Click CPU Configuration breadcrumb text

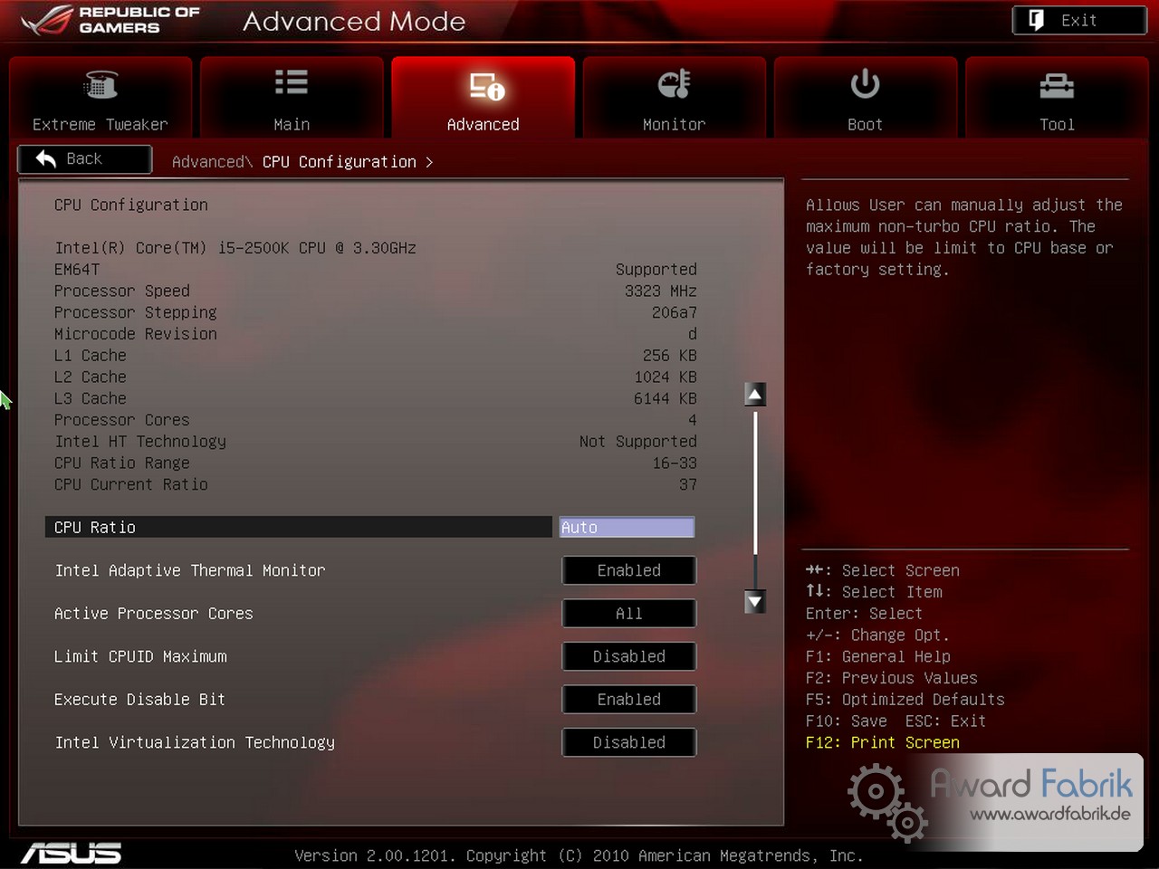click(340, 162)
